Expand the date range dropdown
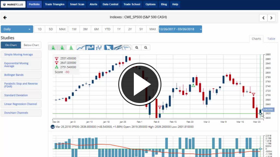Screen dimensions: 280x157 [180, 29]
